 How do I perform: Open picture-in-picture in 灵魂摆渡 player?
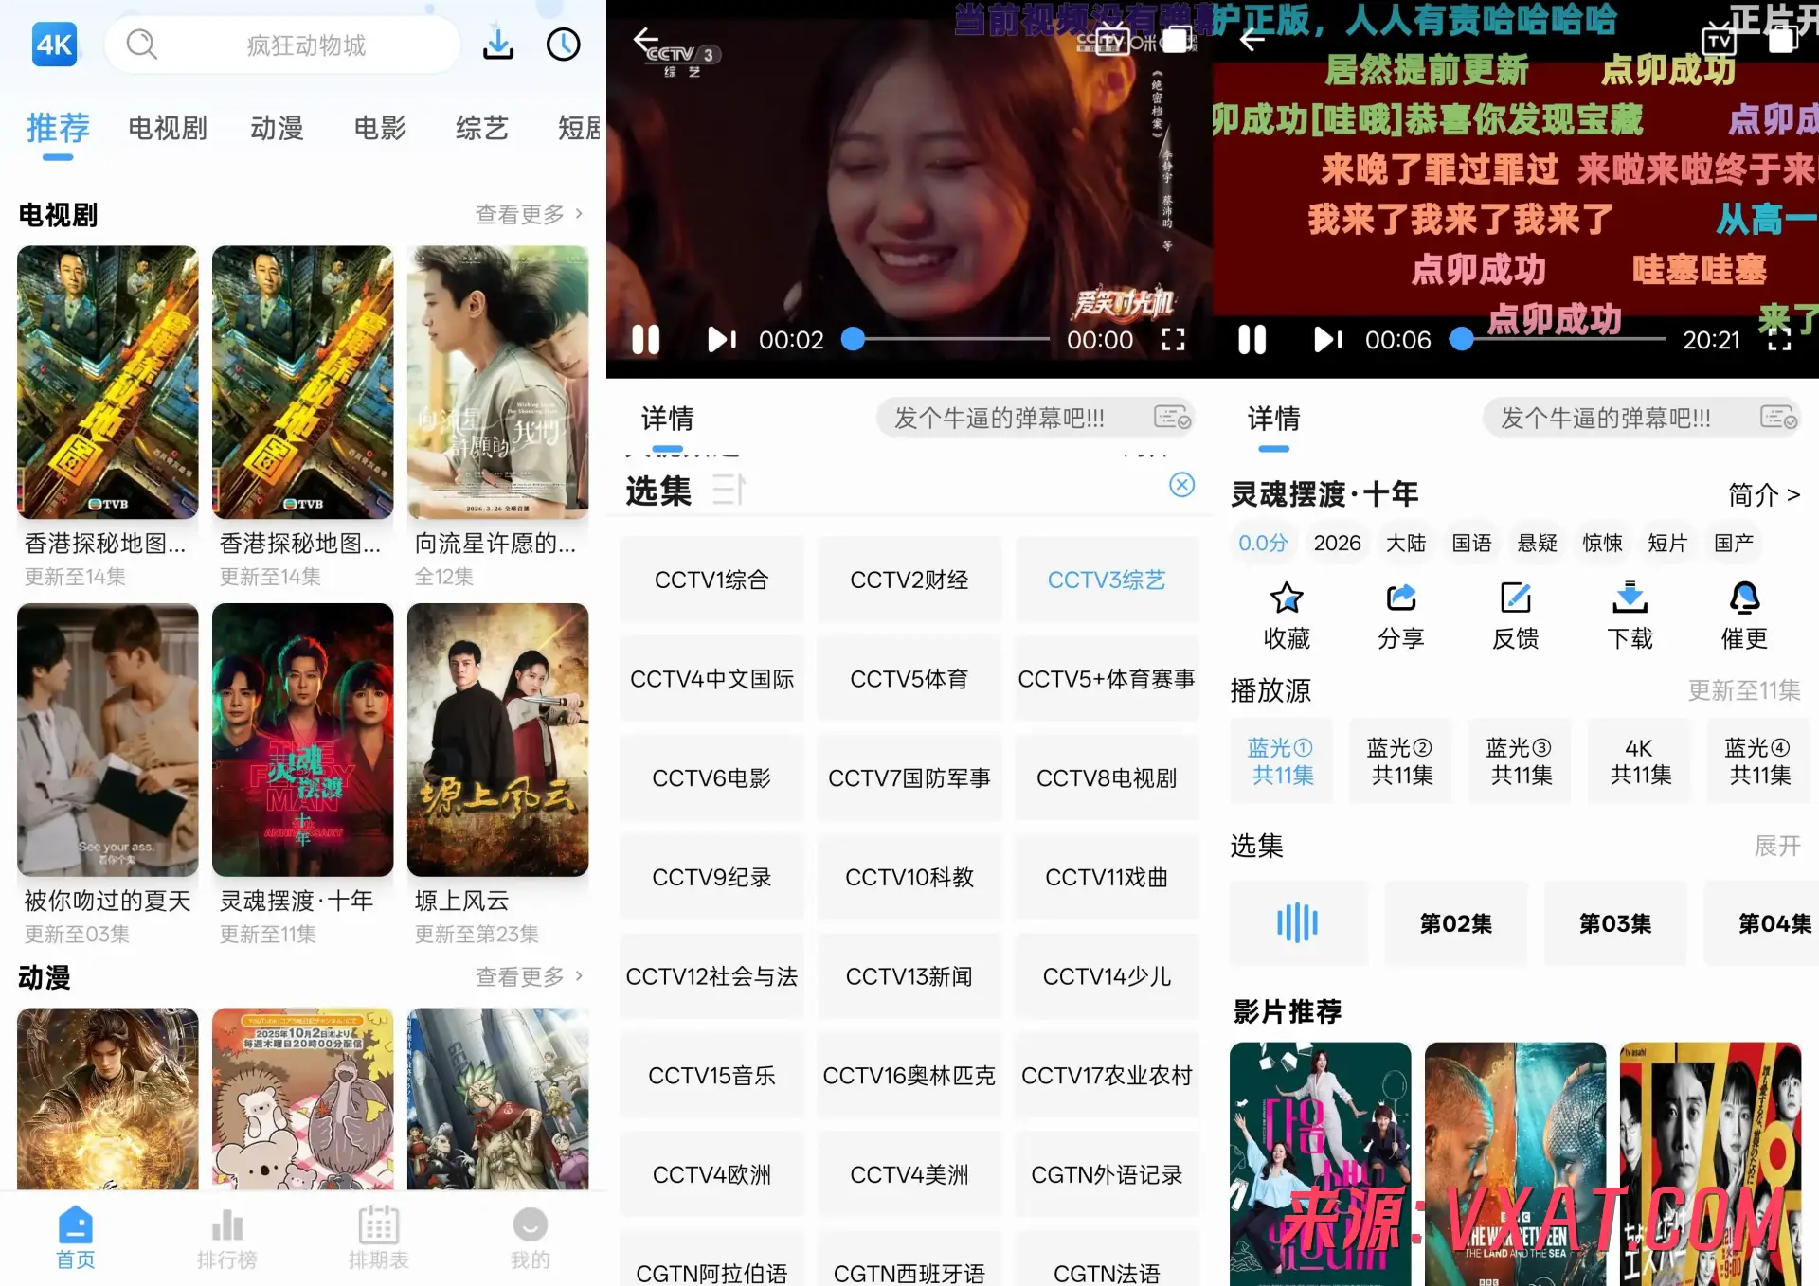[x=1782, y=40]
